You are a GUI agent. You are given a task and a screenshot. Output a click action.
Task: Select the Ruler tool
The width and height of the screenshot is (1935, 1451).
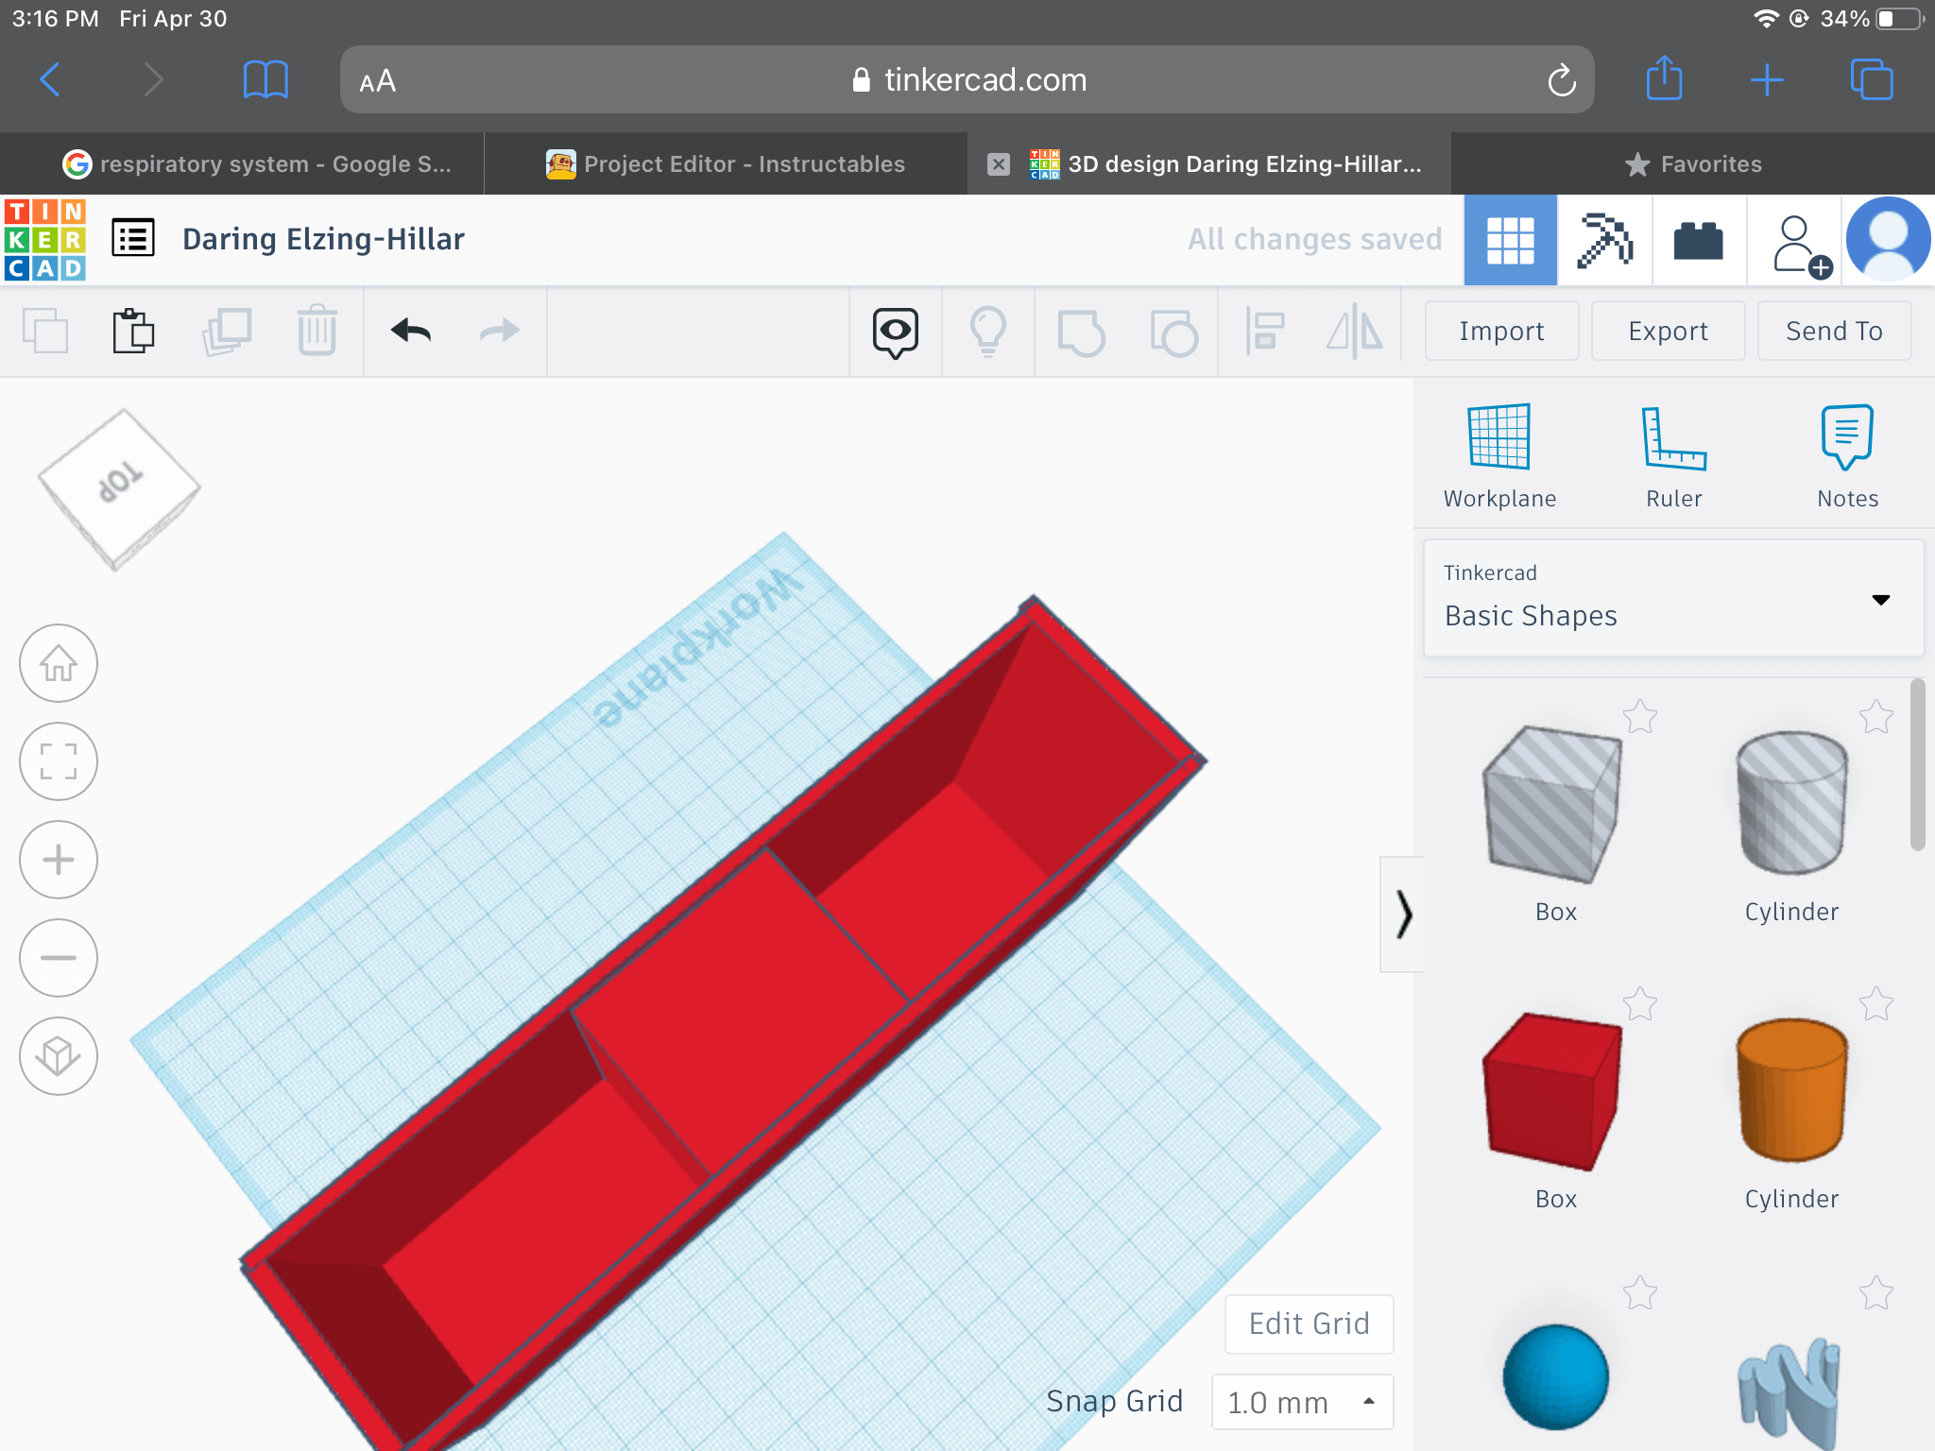(1672, 439)
